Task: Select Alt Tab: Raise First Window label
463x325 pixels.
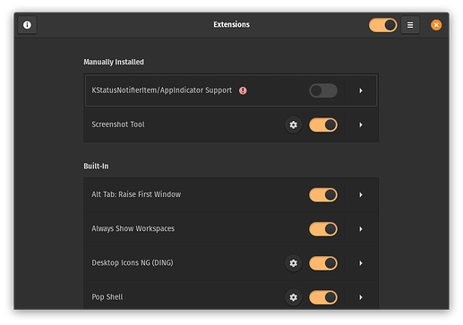Action: click(136, 194)
